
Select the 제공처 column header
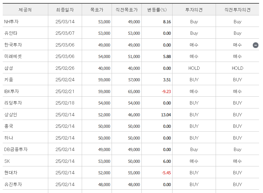click(x=25, y=10)
